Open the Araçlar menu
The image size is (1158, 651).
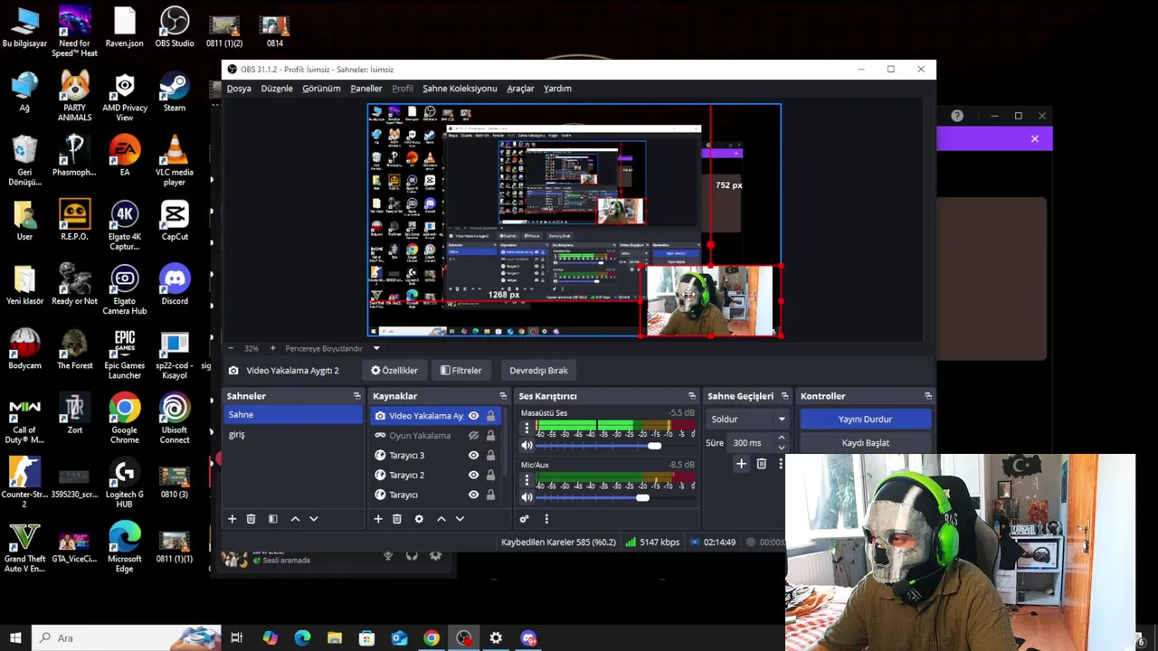520,89
